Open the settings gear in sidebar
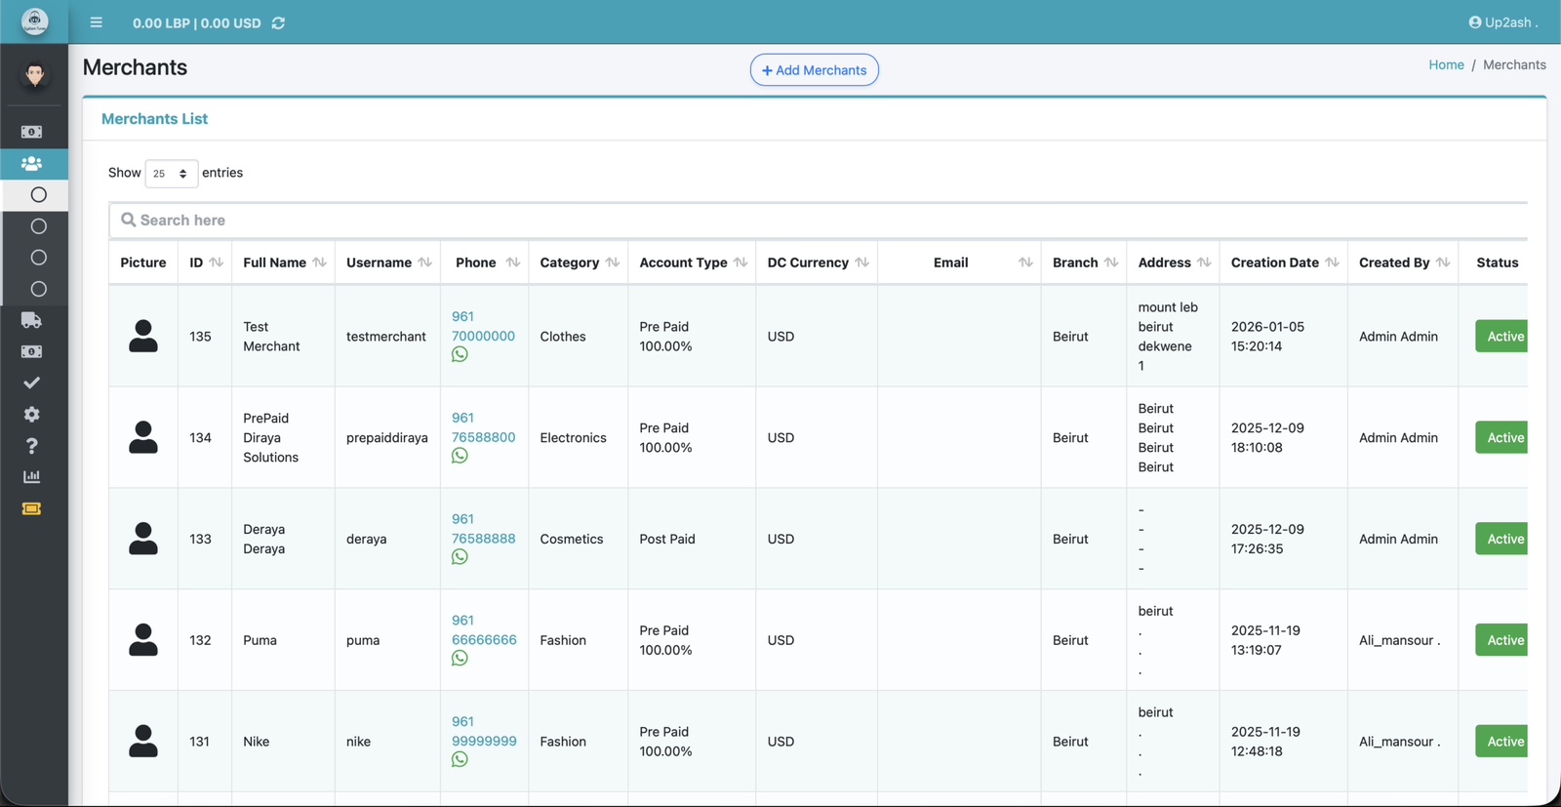Image resolution: width=1561 pixels, height=807 pixels. point(31,415)
